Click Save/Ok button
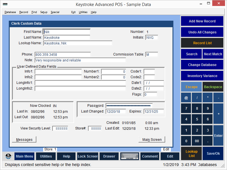This screenshot has width=227, height=170. (x=213, y=154)
